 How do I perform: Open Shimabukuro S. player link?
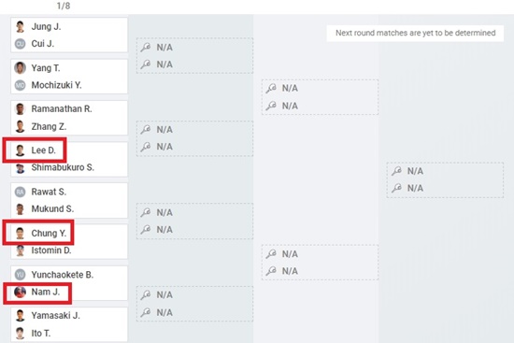point(63,167)
